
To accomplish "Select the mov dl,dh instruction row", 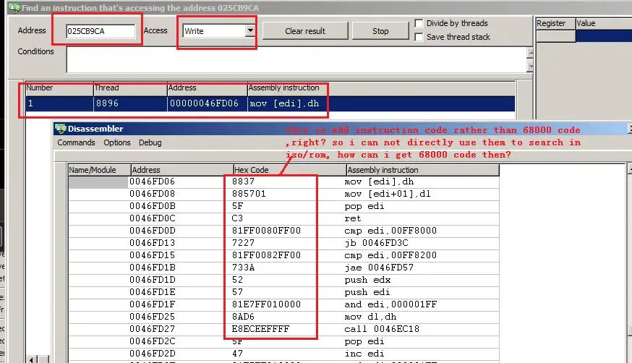I will 283,317.
